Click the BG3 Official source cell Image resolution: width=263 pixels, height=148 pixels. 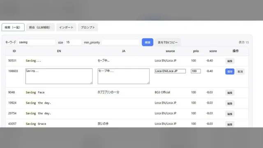pyautogui.click(x=162, y=92)
